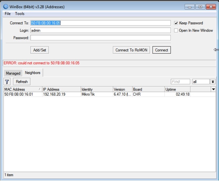Open the Tools menu
Screen dimensions: 219x184
click(20, 14)
